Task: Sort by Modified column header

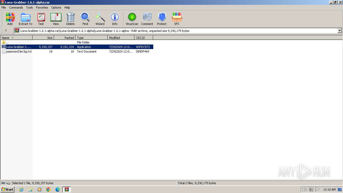Action: click(x=121, y=38)
